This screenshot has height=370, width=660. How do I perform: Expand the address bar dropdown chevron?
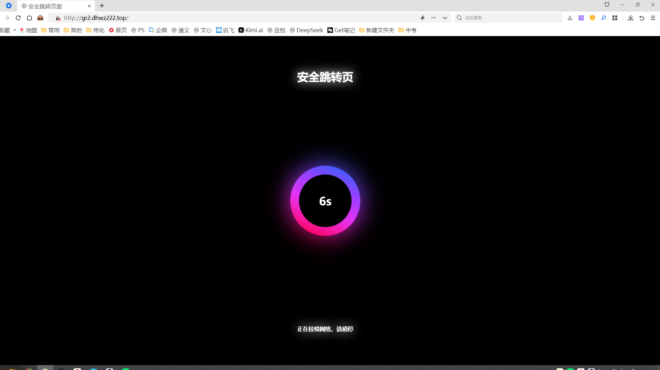click(x=445, y=18)
